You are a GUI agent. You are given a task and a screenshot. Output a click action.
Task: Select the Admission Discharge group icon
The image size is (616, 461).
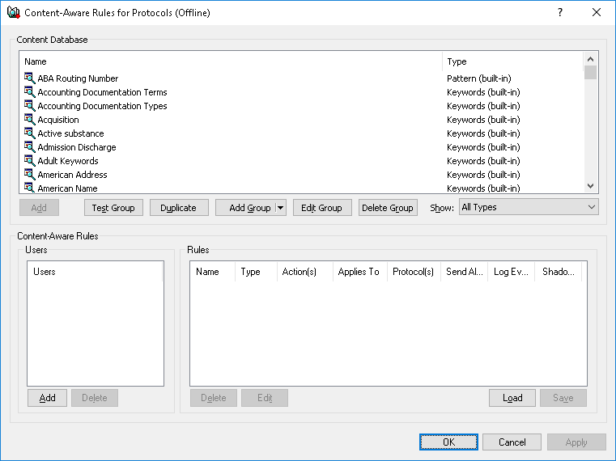pyautogui.click(x=30, y=147)
